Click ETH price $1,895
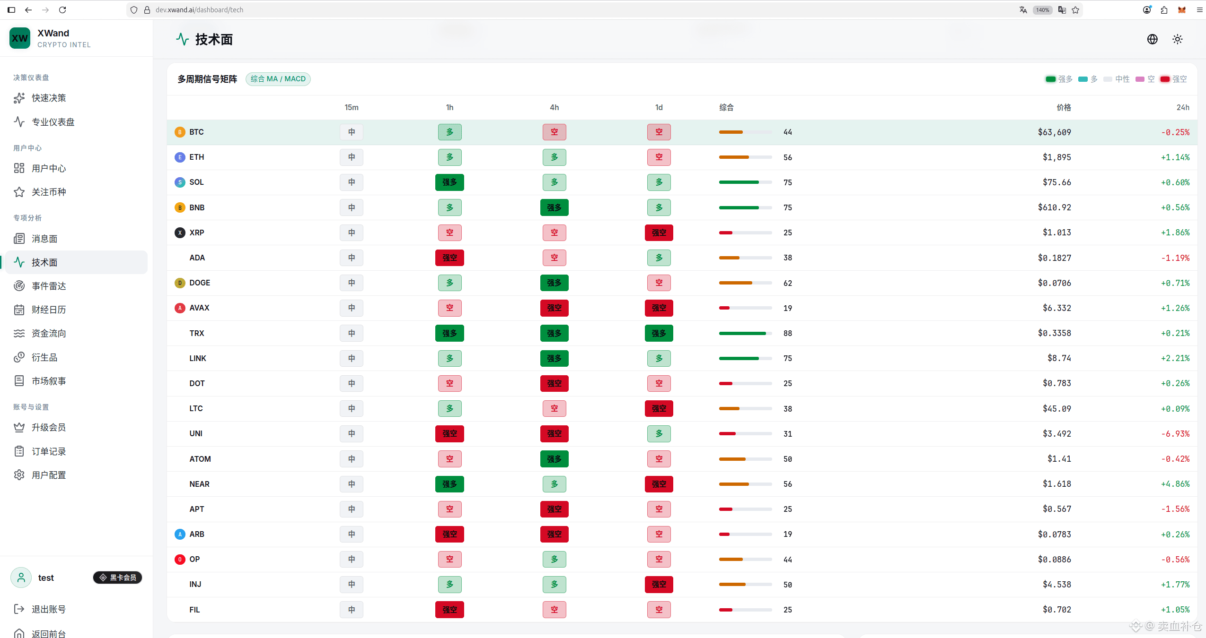Image resolution: width=1206 pixels, height=638 pixels. click(1057, 157)
